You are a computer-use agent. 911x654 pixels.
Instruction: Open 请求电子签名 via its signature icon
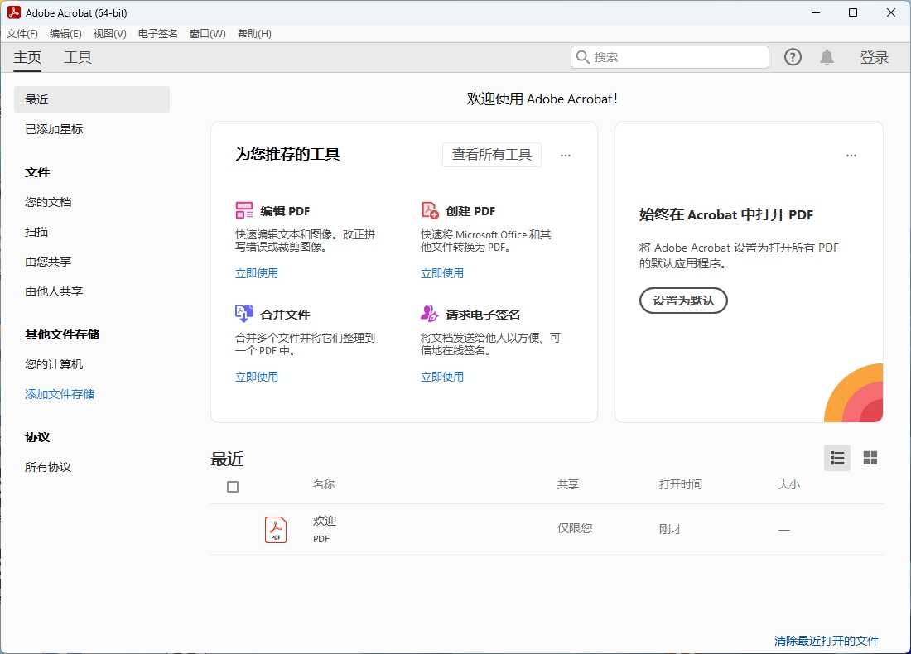pyautogui.click(x=431, y=314)
